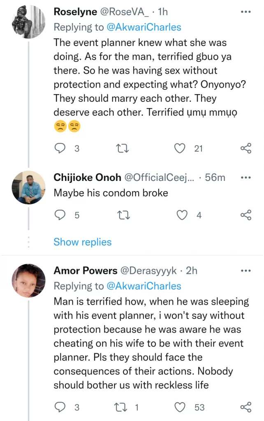Open @AkwariCharles mention in Amor Powers' reply
Viewport: 264px width, 421px height.
point(144,286)
